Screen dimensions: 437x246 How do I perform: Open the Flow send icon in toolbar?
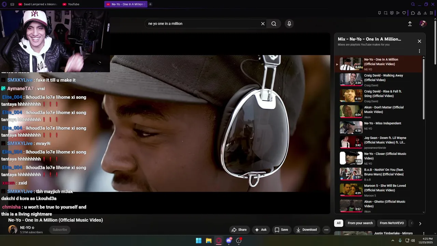[x=398, y=13]
